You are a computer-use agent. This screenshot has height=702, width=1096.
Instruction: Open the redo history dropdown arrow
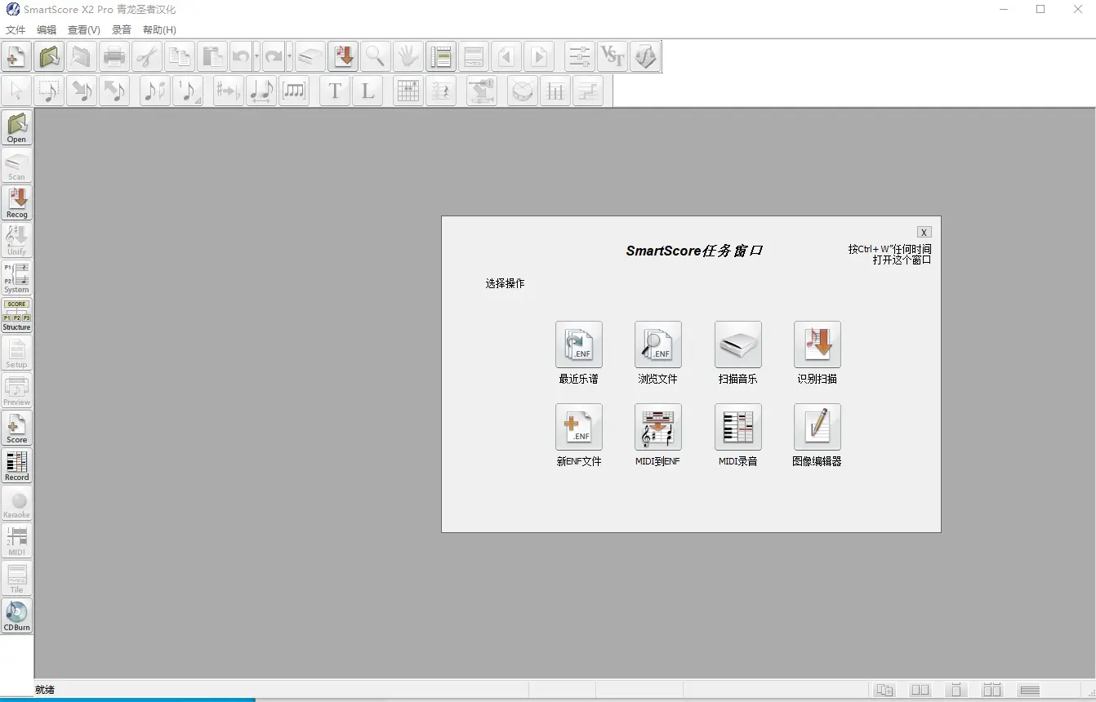point(289,57)
